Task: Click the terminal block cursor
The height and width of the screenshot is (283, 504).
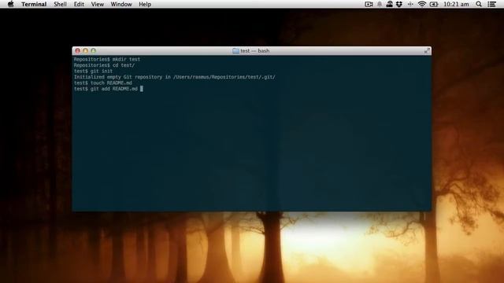Action: point(142,89)
